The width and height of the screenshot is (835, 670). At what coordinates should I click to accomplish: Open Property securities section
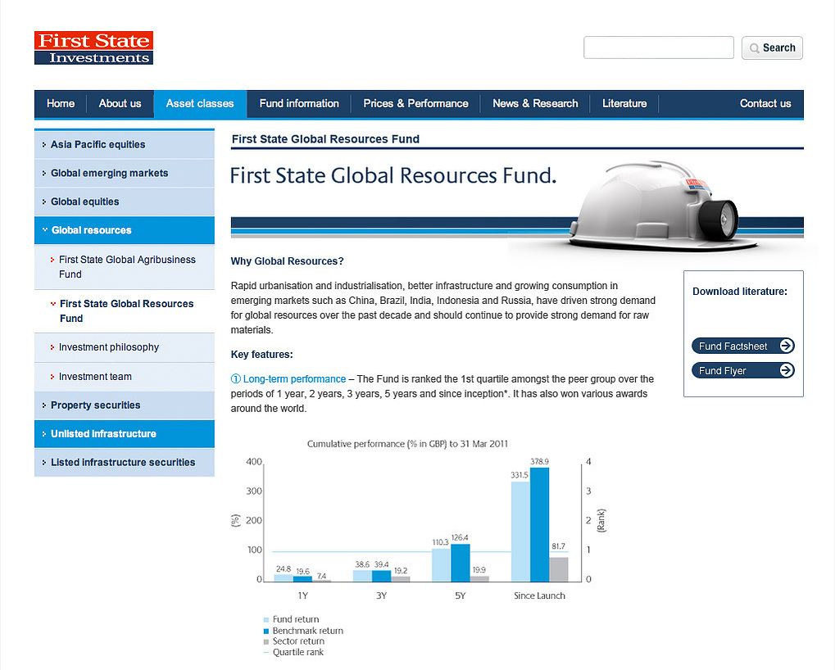click(125, 405)
